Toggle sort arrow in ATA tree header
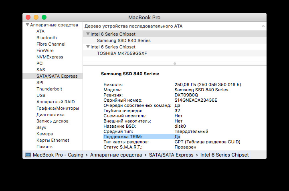The width and height of the screenshot is (289, 191). 263,26
